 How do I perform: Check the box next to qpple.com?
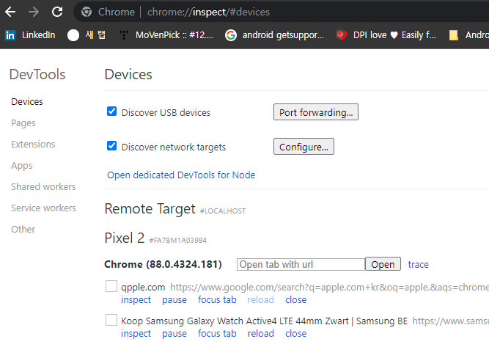(111, 286)
